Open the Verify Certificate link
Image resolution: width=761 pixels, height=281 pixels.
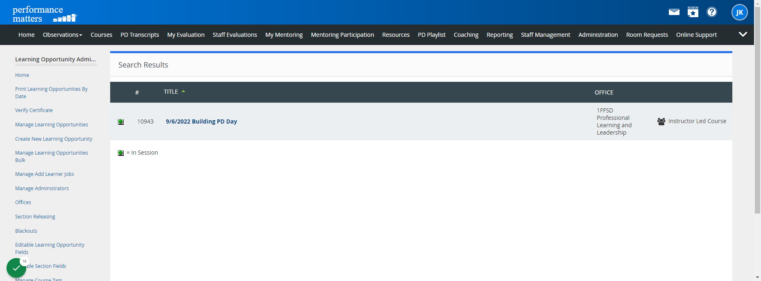pos(34,110)
